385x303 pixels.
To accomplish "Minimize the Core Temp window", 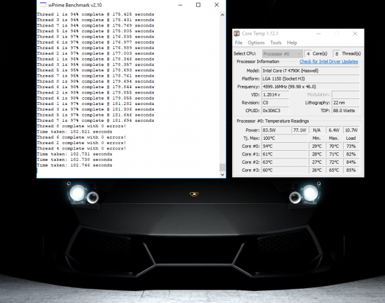I will (318, 33).
